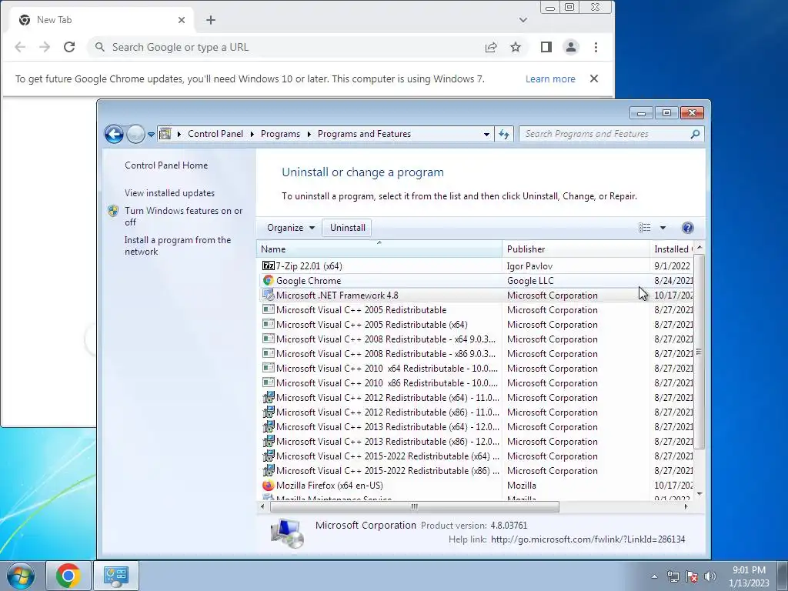The height and width of the screenshot is (591, 788).
Task: Open the View installed updates link
Action: point(169,193)
